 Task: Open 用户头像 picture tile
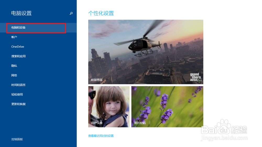click(x=109, y=107)
